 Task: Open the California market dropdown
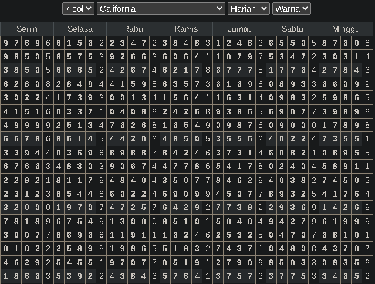tap(161, 9)
